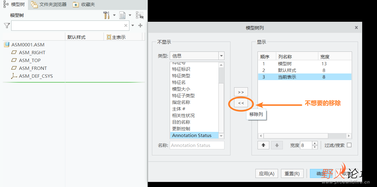The width and height of the screenshot is (377, 187).
Task: Select 更新控制 in the list
Action: coord(194,129)
